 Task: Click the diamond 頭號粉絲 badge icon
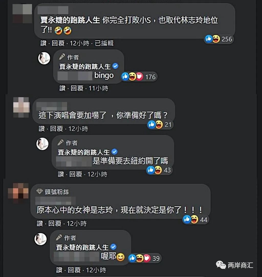click(x=39, y=192)
